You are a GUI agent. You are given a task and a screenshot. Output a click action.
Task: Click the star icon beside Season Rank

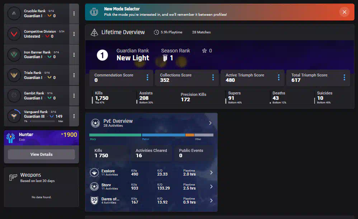pyautogui.click(x=204, y=51)
